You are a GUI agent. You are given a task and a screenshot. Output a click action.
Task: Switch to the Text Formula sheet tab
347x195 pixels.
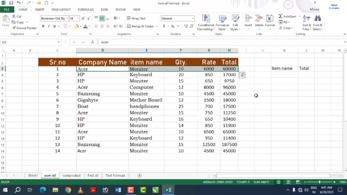115,175
